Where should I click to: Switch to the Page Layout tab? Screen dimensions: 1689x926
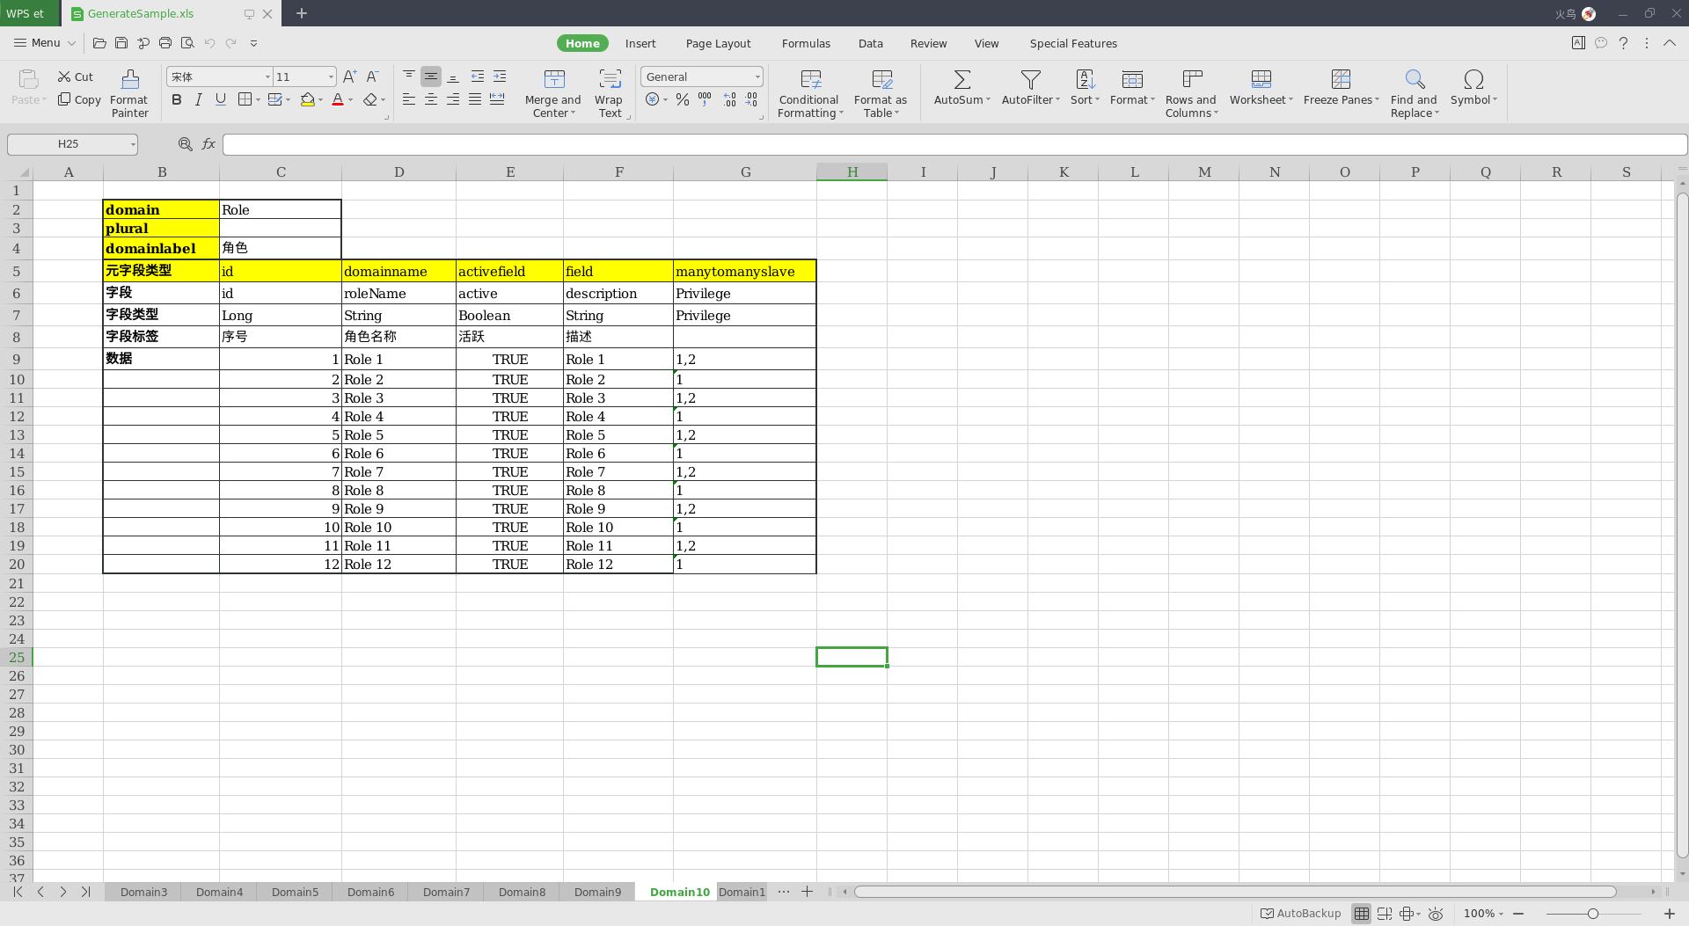[718, 43]
